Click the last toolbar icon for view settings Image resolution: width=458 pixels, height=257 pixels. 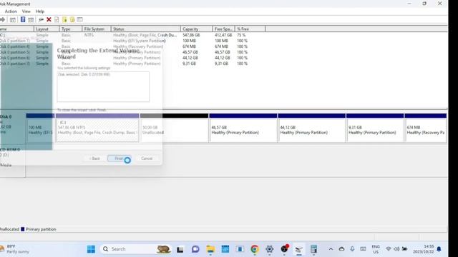tap(79, 19)
